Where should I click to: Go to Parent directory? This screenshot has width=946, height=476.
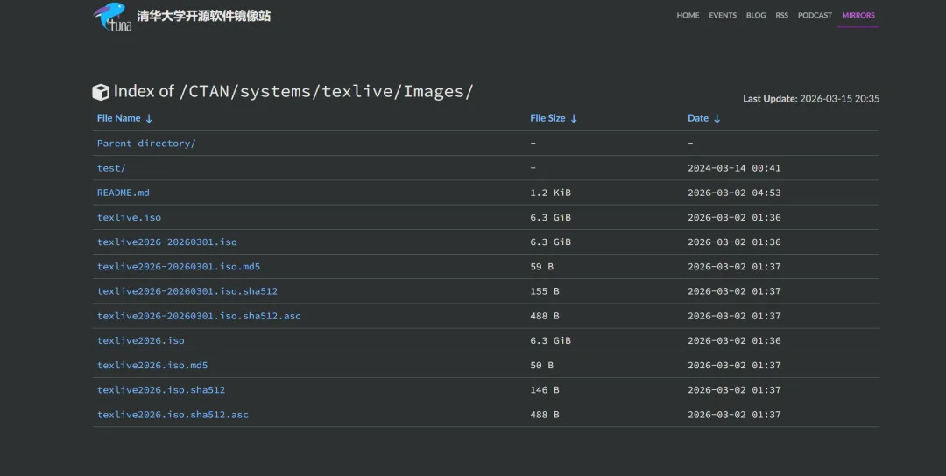[x=146, y=143]
